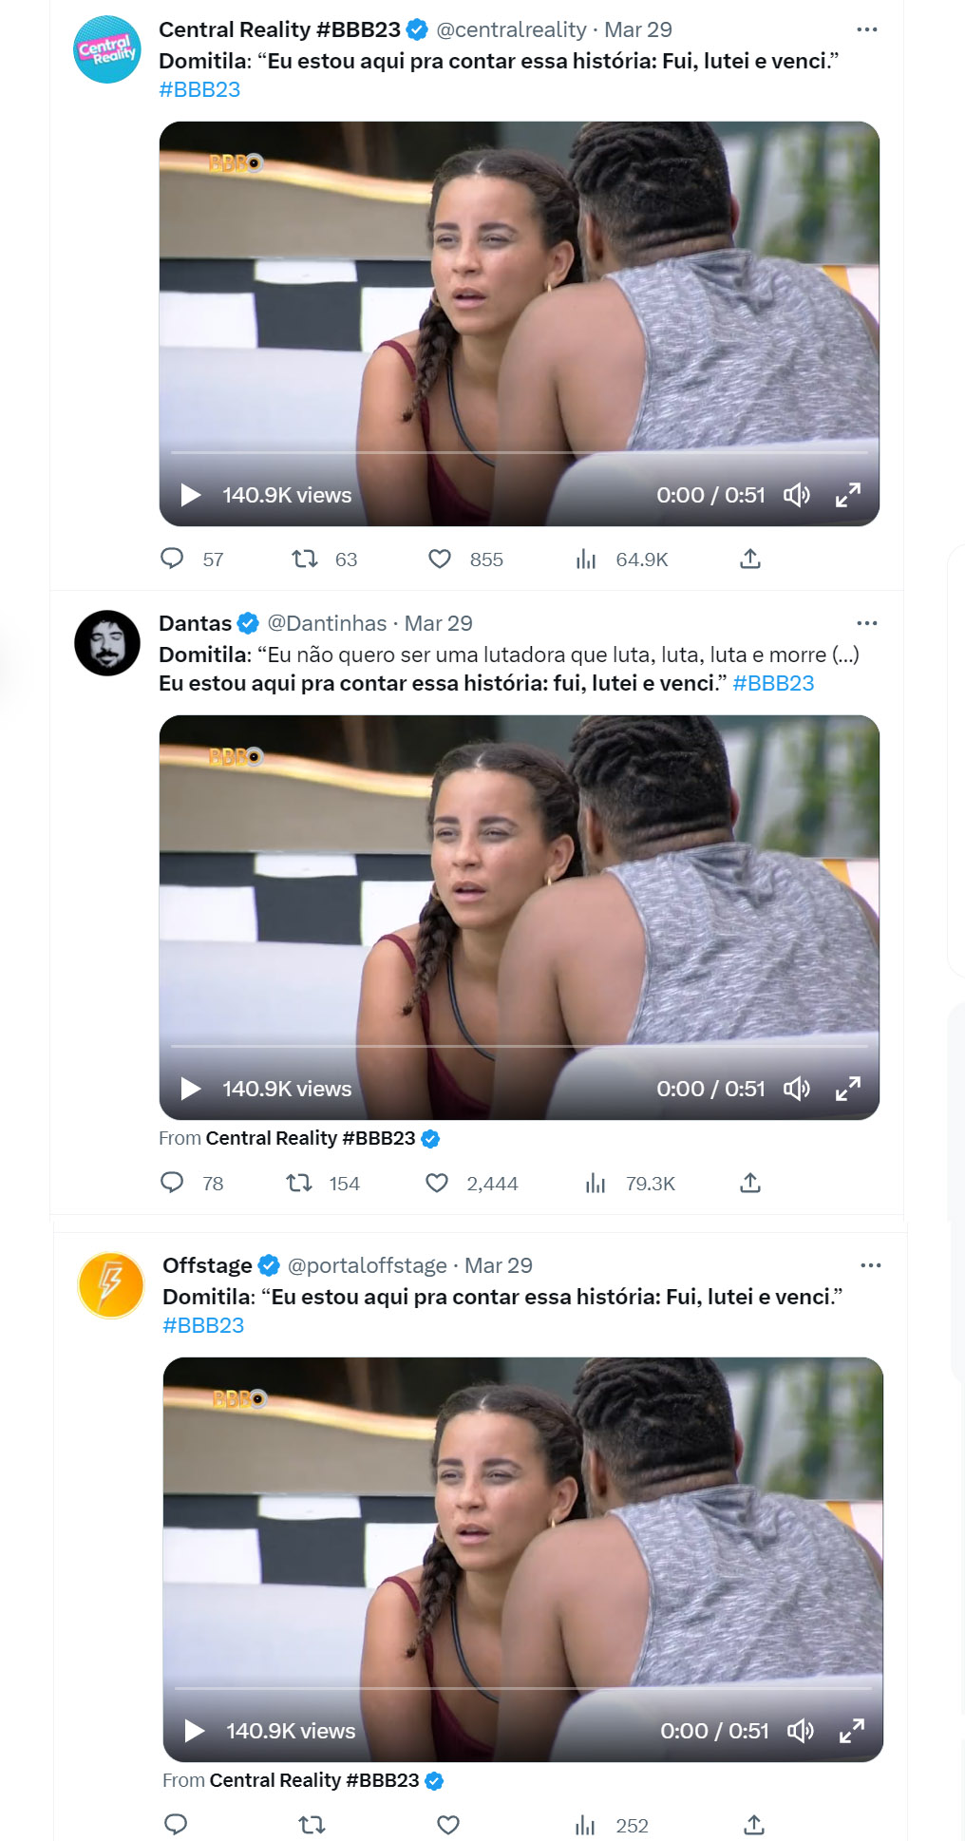965x1841 pixels.
Task: Mute or unmute the first video's sound
Action: coord(796,495)
